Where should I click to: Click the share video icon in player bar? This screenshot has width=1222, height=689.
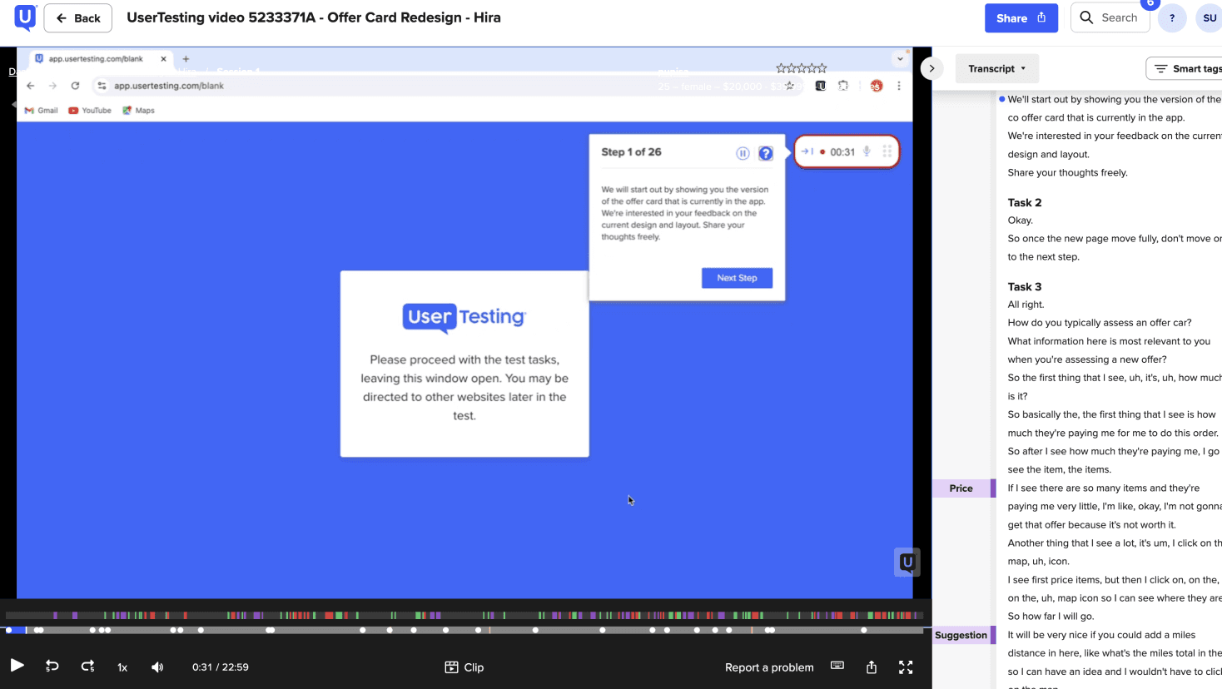coord(871,667)
